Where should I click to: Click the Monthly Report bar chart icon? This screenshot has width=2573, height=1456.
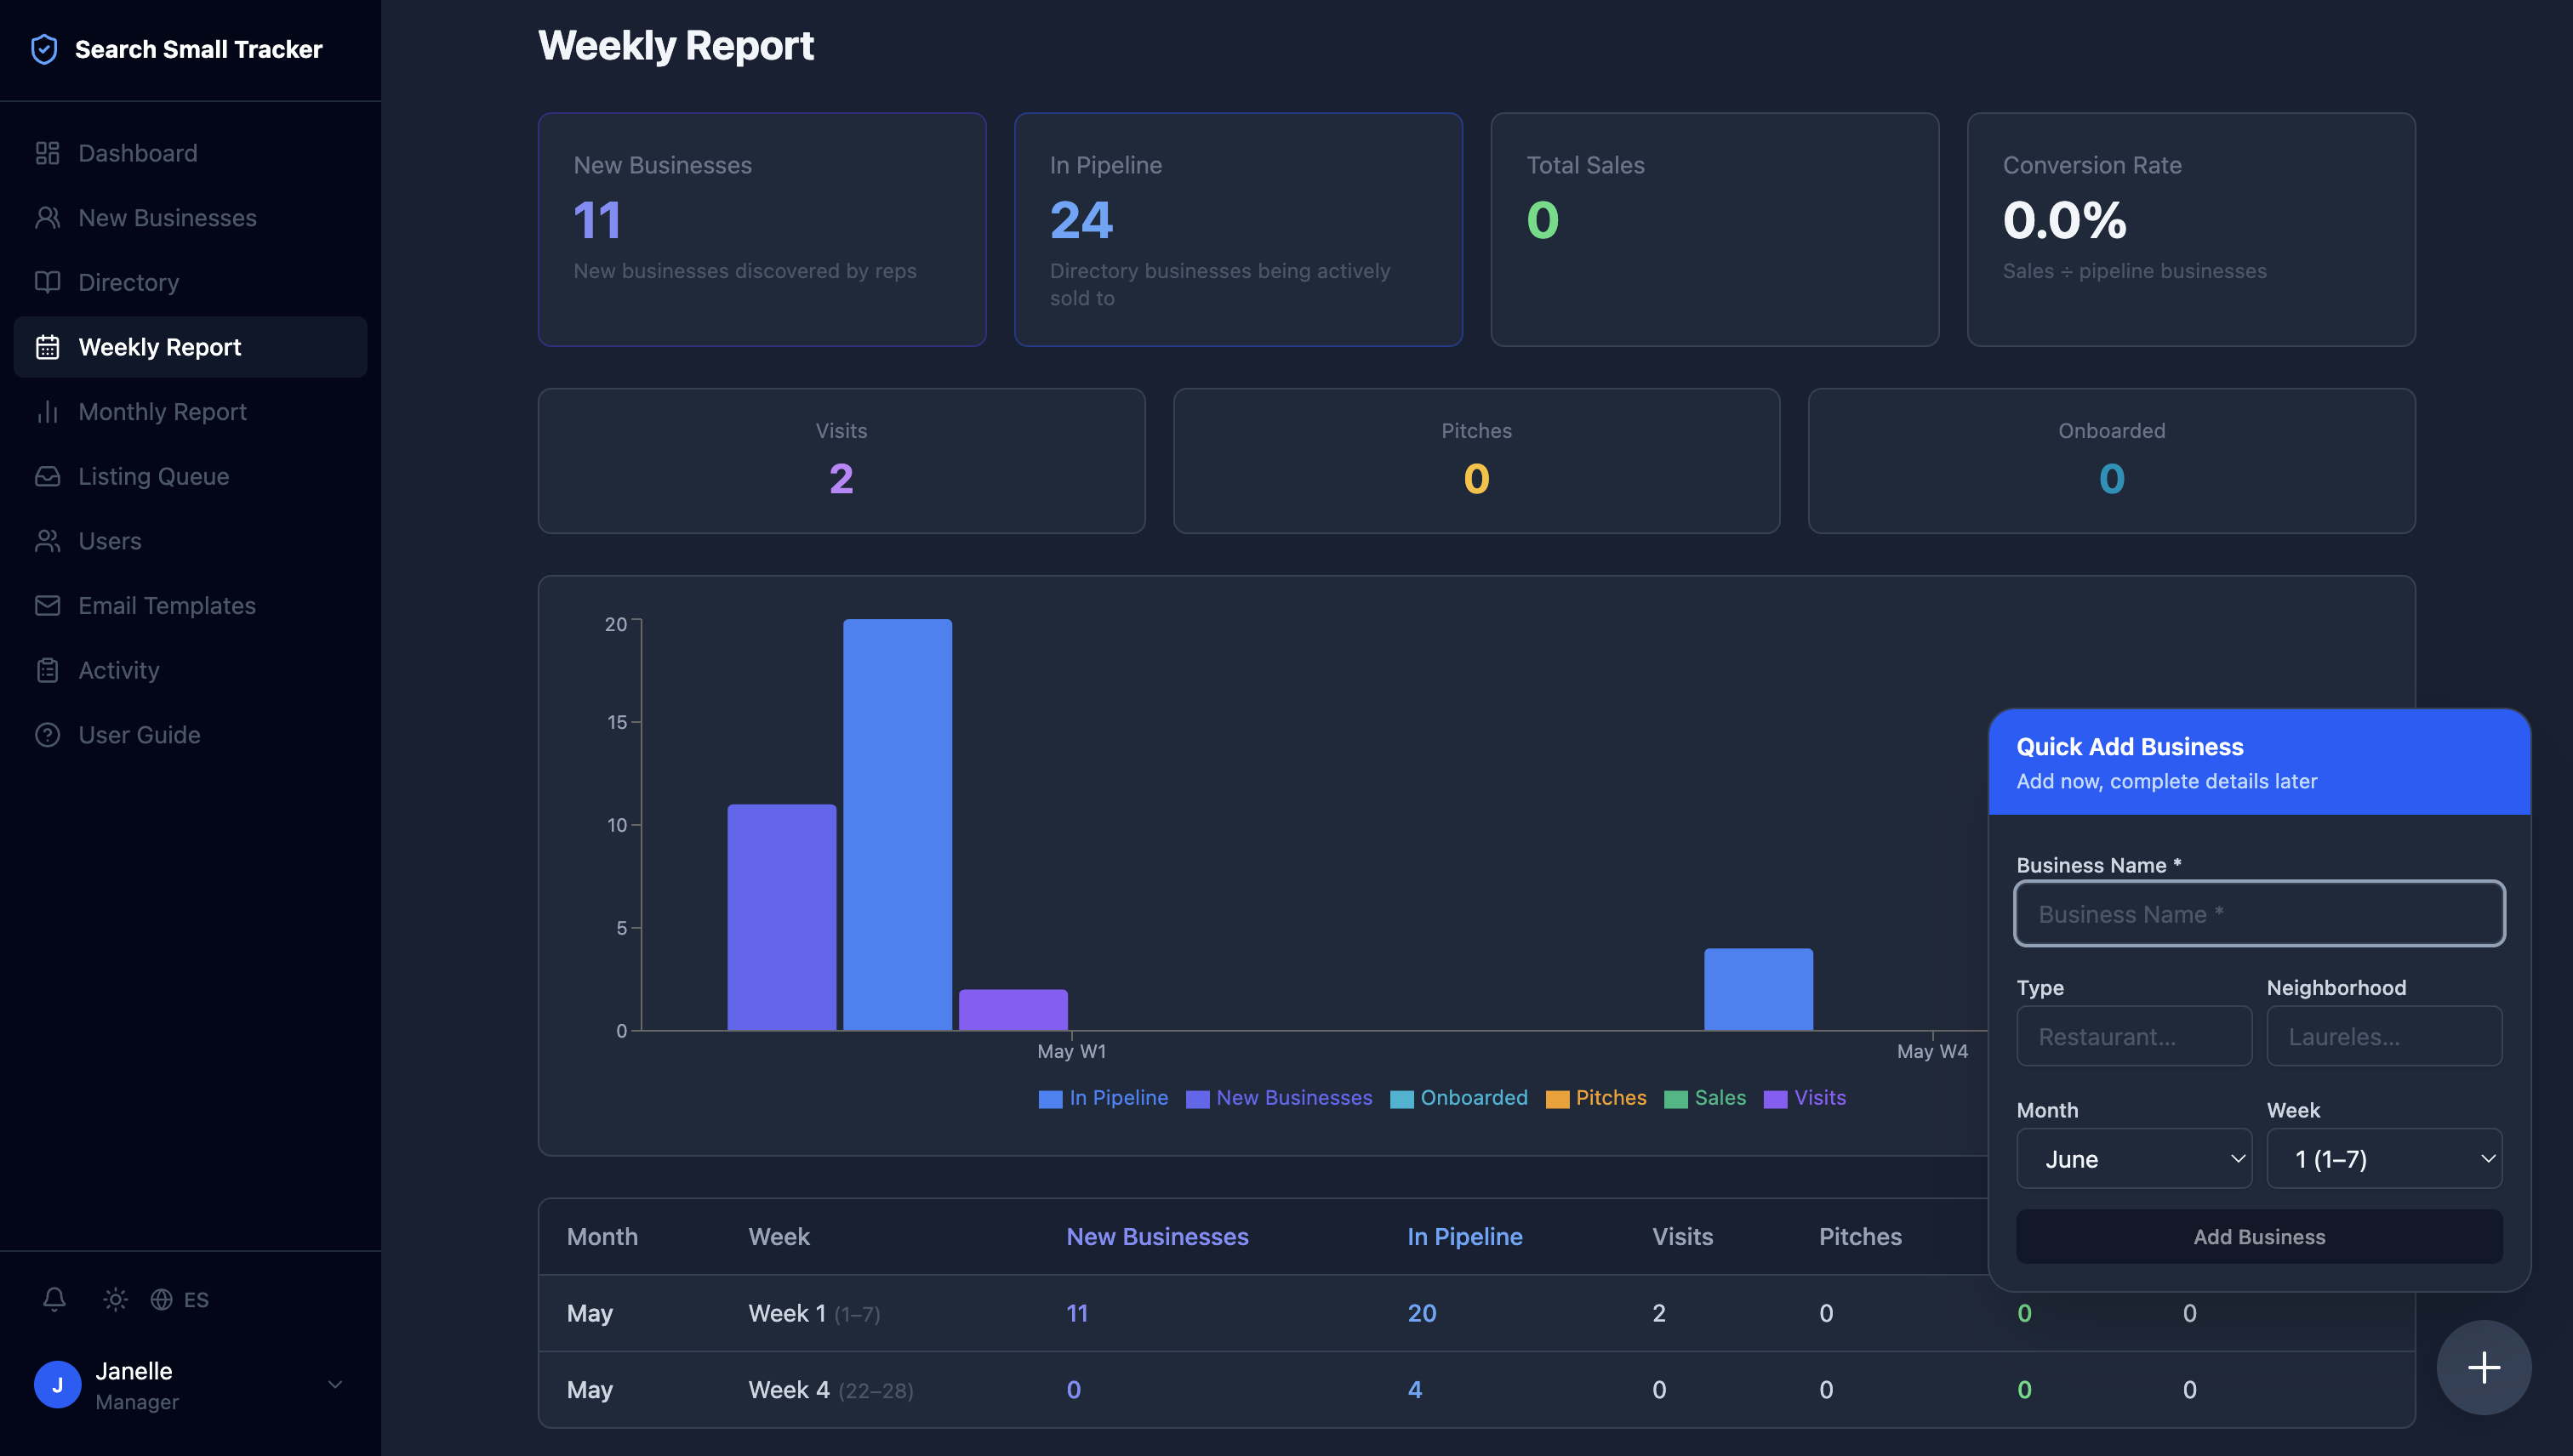click(47, 412)
